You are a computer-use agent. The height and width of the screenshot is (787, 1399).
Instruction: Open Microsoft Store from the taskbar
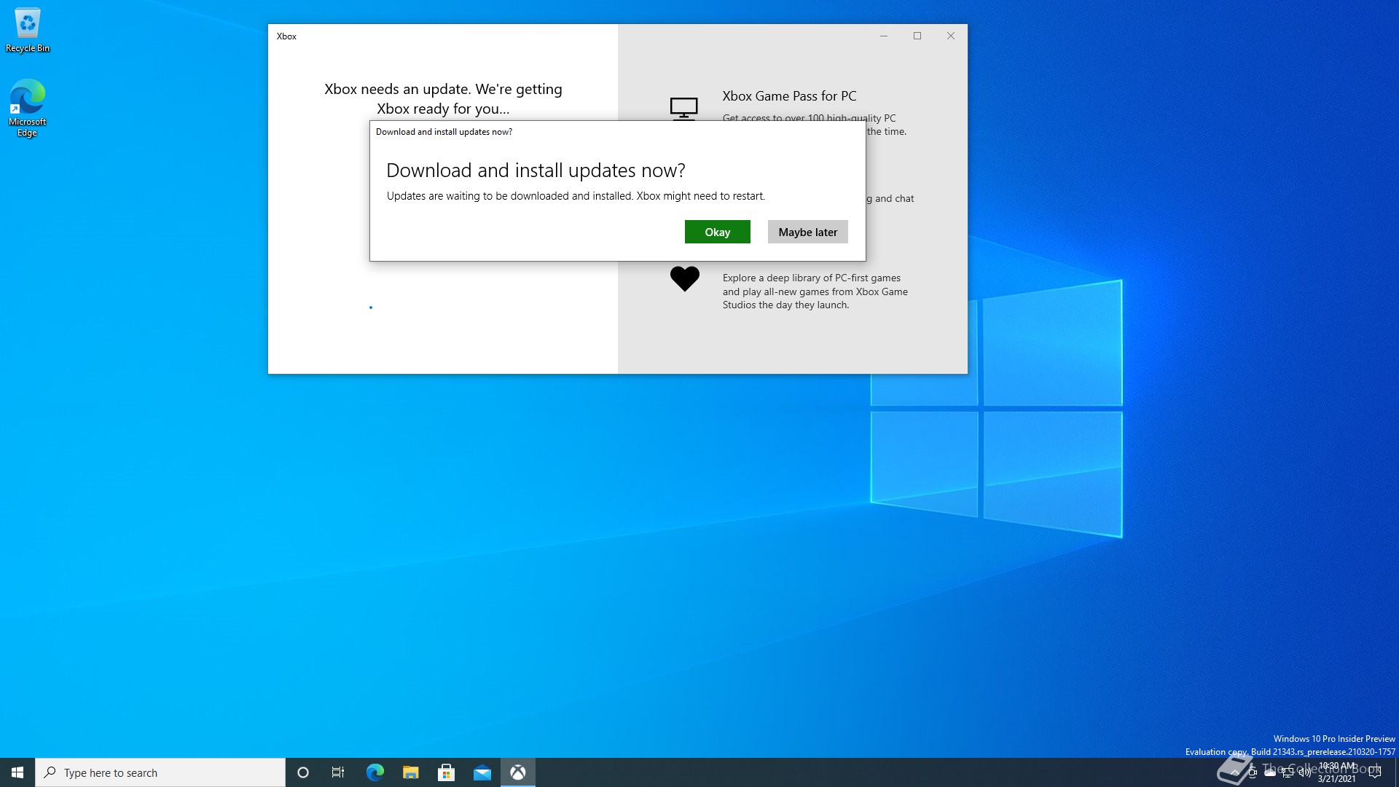[446, 772]
